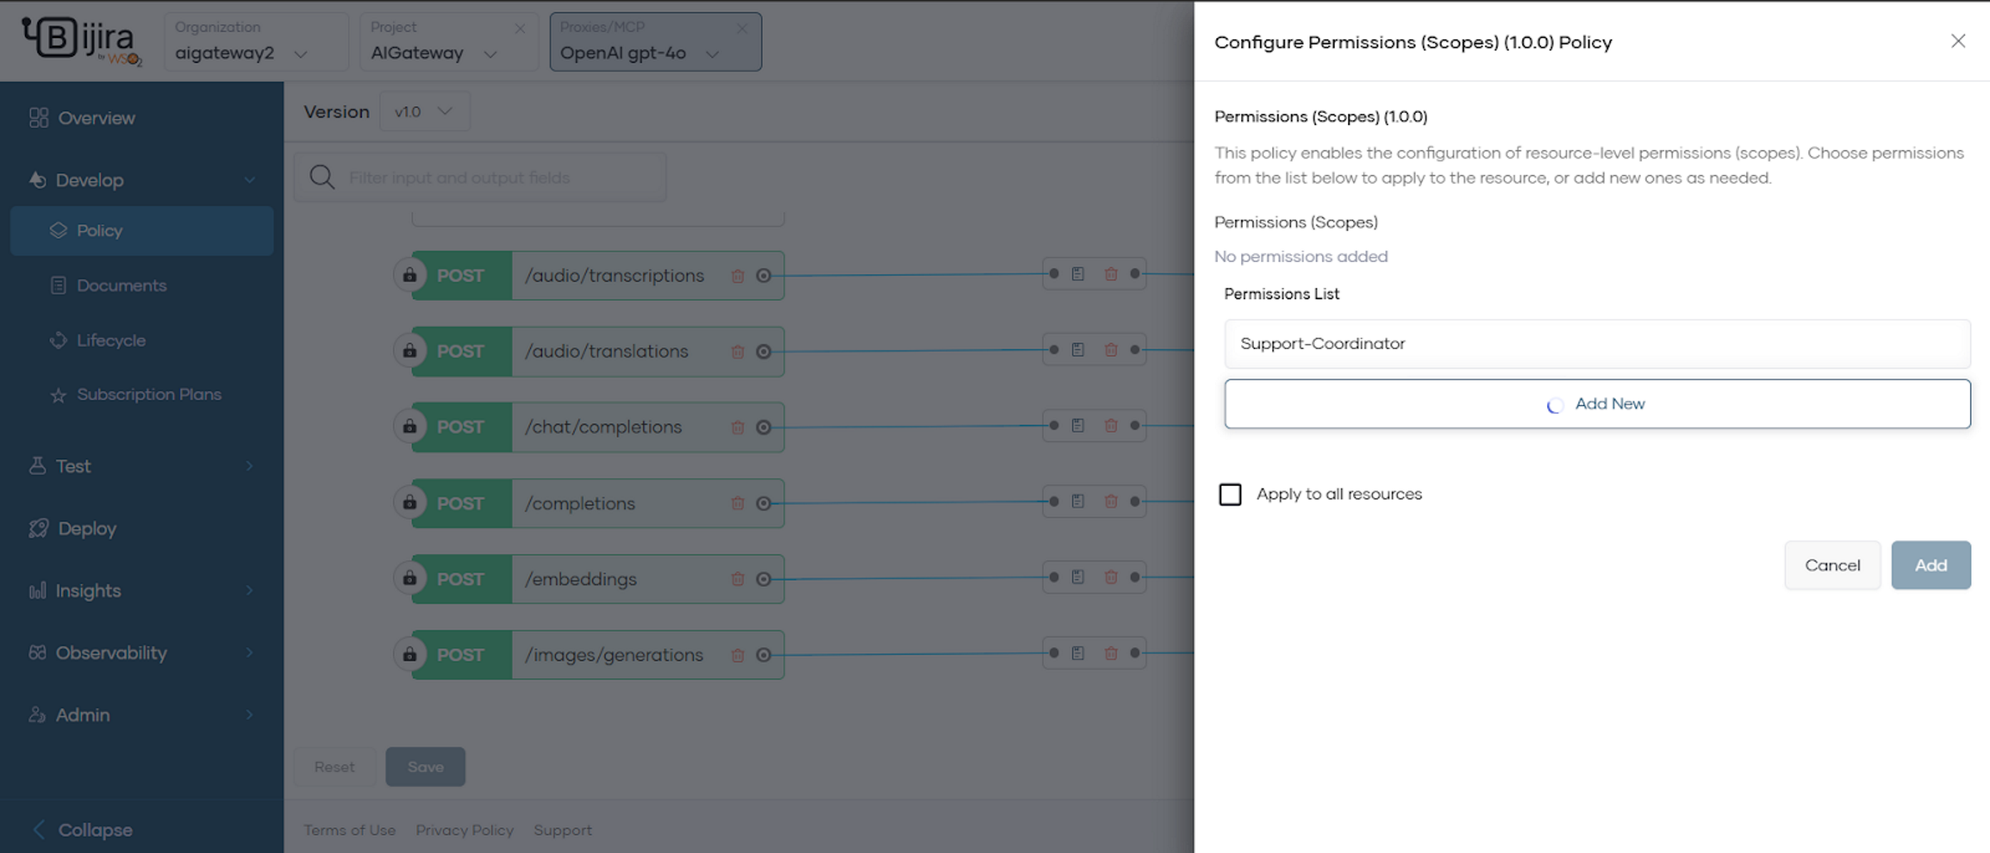Image resolution: width=1990 pixels, height=853 pixels.
Task: Click the target circle icon on /chat/completions
Action: [x=764, y=427]
